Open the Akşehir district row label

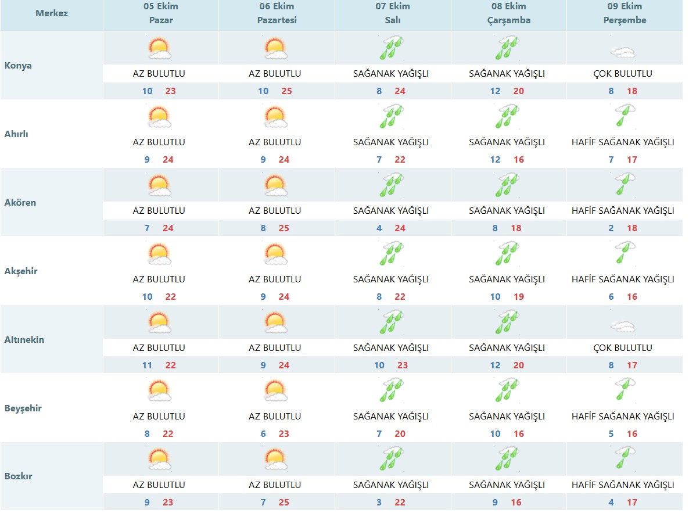[x=21, y=271]
